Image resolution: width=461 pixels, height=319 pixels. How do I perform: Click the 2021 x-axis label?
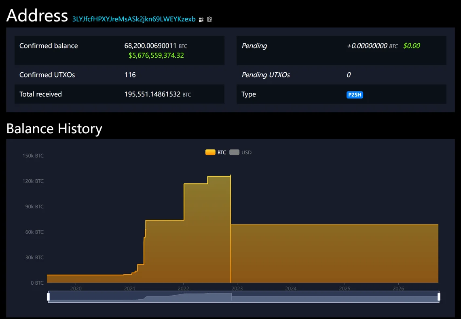(130, 288)
